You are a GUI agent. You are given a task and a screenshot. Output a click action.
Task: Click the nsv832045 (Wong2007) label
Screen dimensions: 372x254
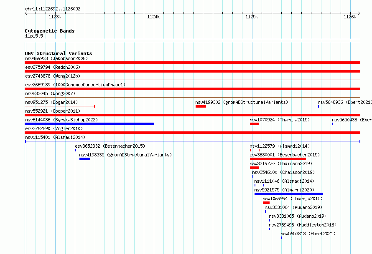[x=50, y=93]
